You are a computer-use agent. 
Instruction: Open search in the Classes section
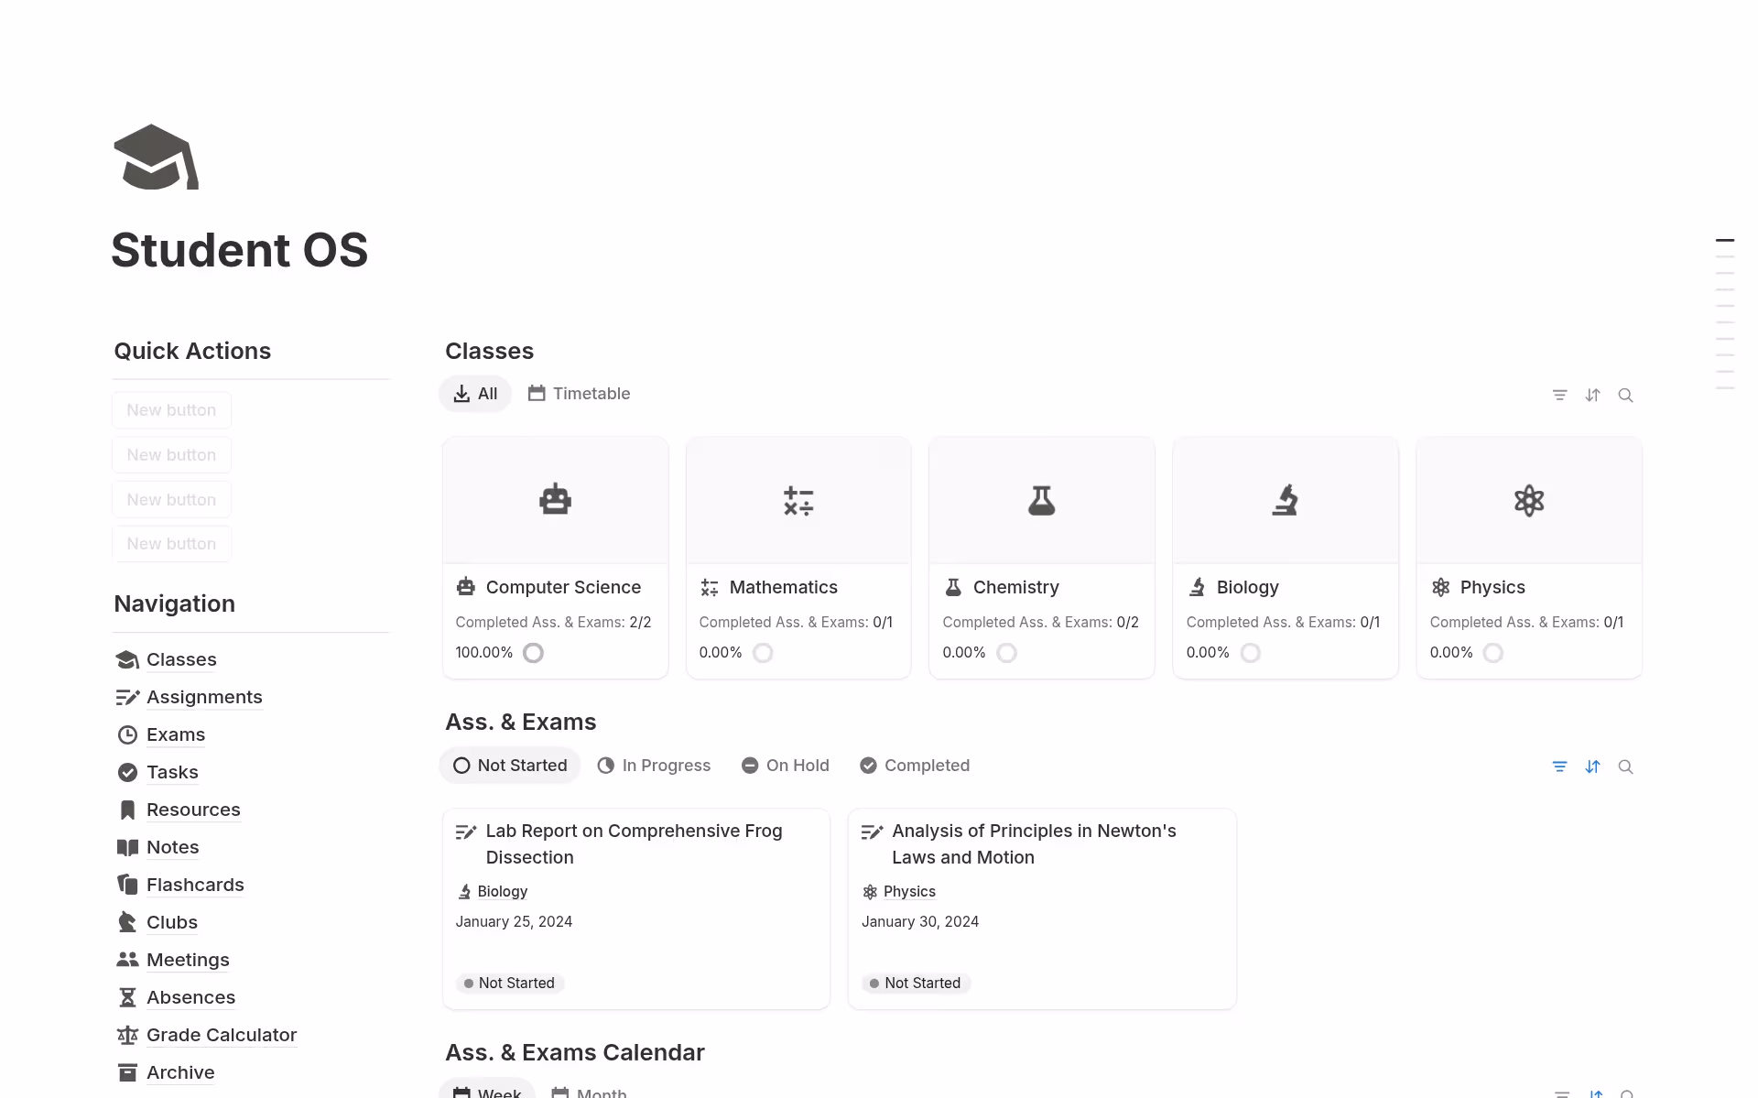[1625, 396]
